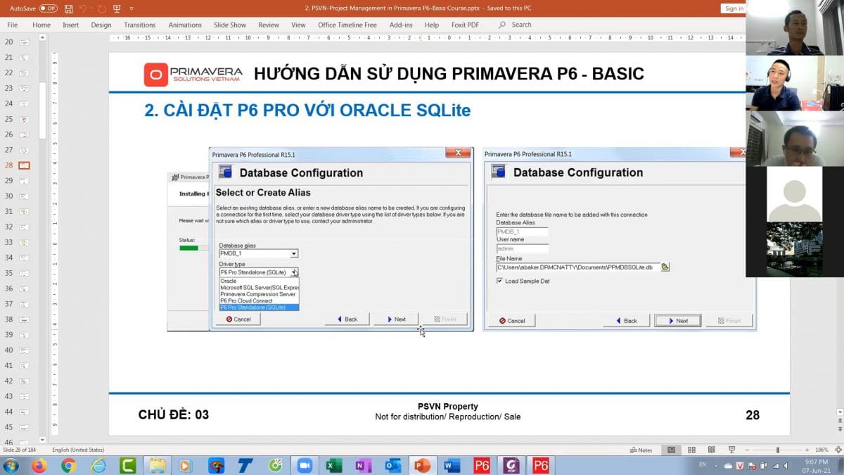Image resolution: width=844 pixels, height=475 pixels.
Task: Save the presentation using the Save icon
Action: 68,8
